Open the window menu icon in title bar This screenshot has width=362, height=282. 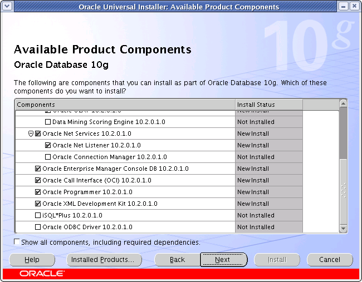pyautogui.click(x=7, y=6)
